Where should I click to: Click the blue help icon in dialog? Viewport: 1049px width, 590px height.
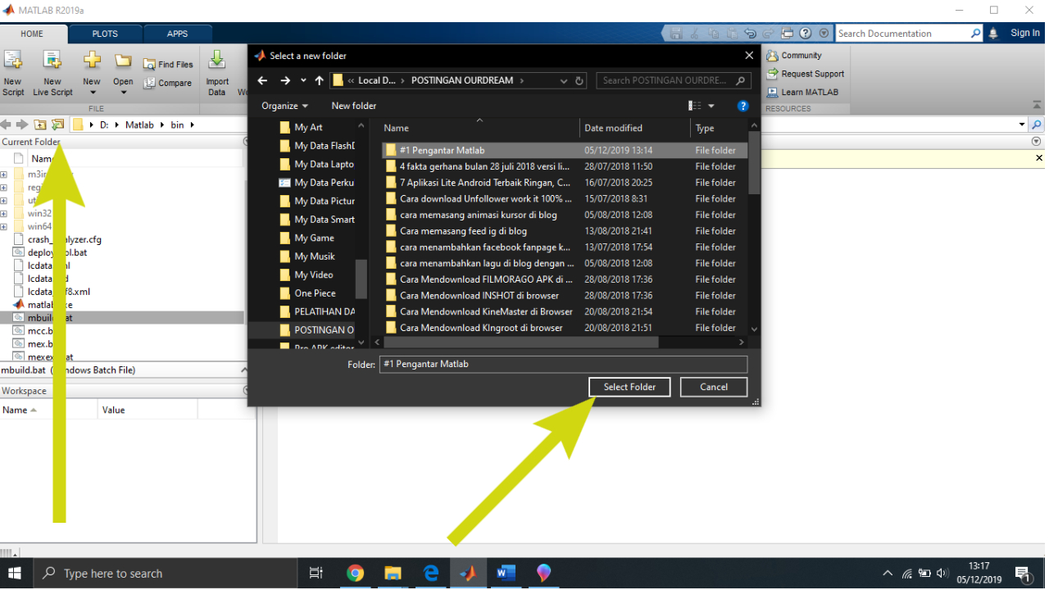click(x=742, y=106)
